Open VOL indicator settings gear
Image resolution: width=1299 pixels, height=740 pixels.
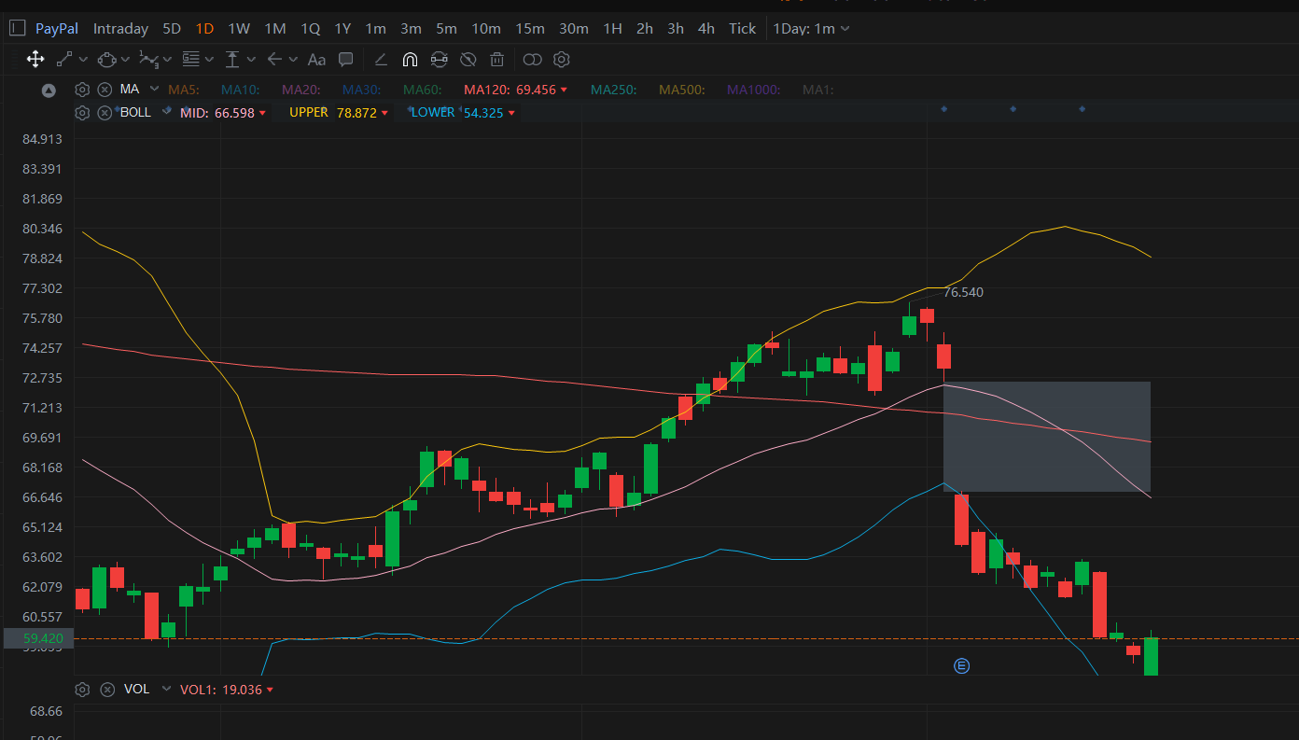click(x=82, y=689)
